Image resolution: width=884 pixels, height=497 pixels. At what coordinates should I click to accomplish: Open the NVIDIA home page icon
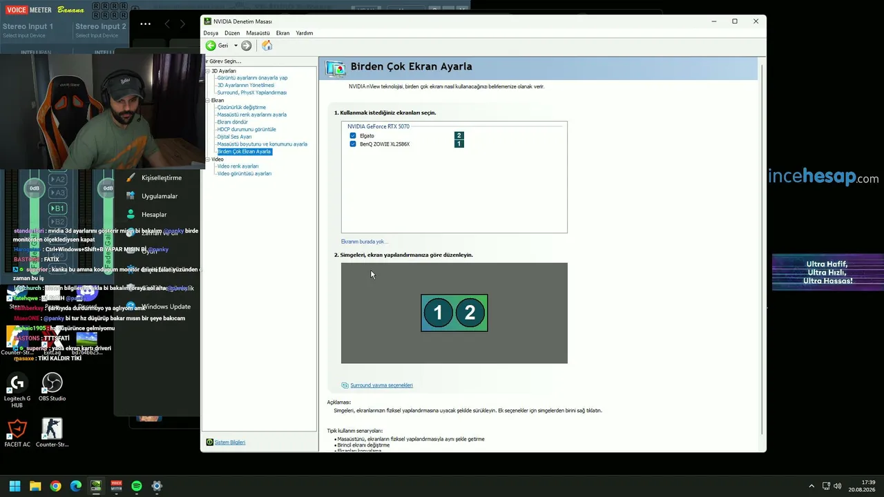click(267, 46)
